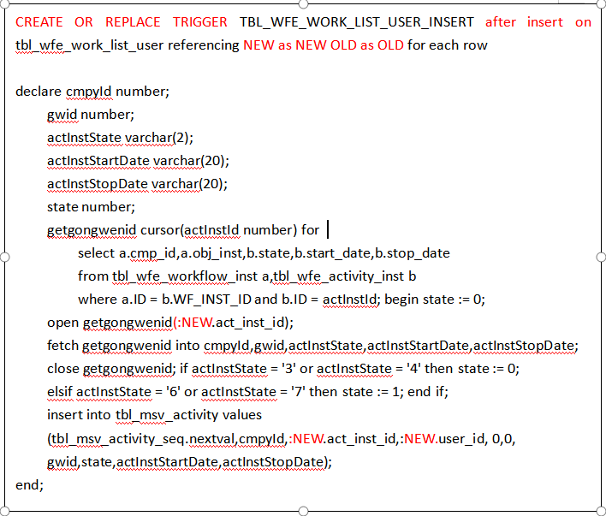Click the red TRIGGER keyword
The width and height of the screenshot is (606, 516).
click(x=199, y=22)
